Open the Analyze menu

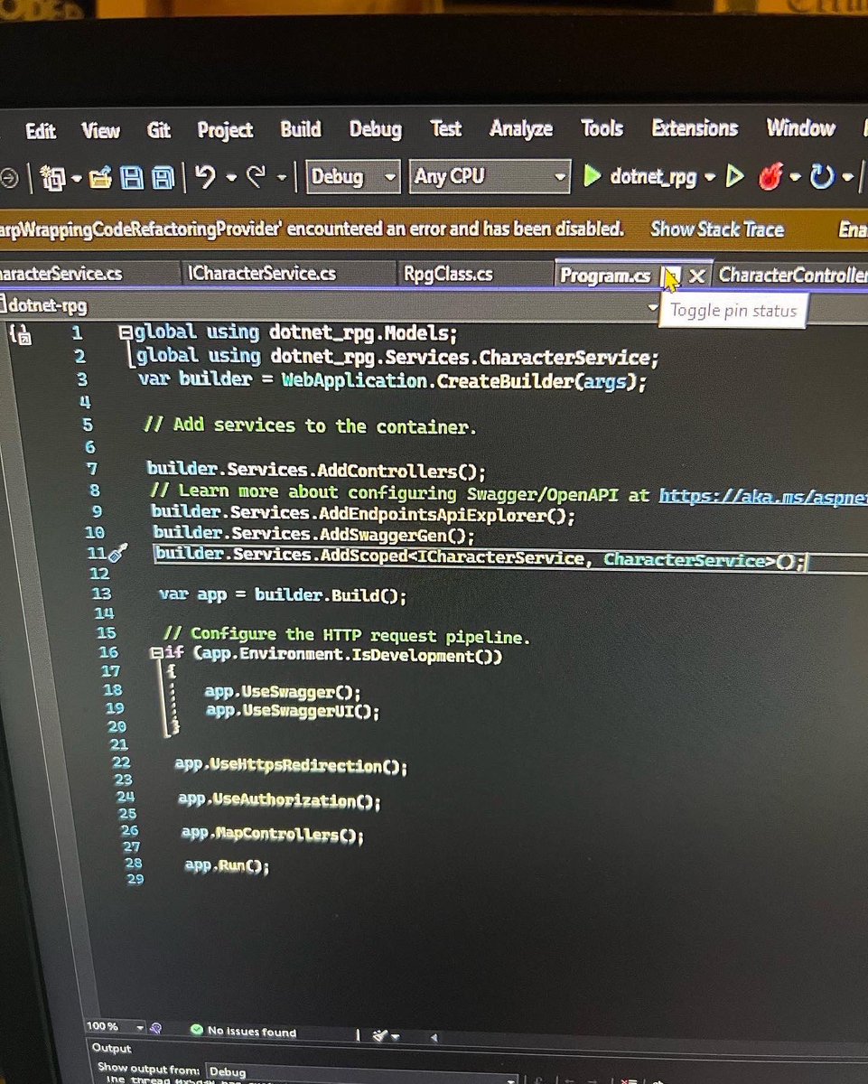click(521, 129)
